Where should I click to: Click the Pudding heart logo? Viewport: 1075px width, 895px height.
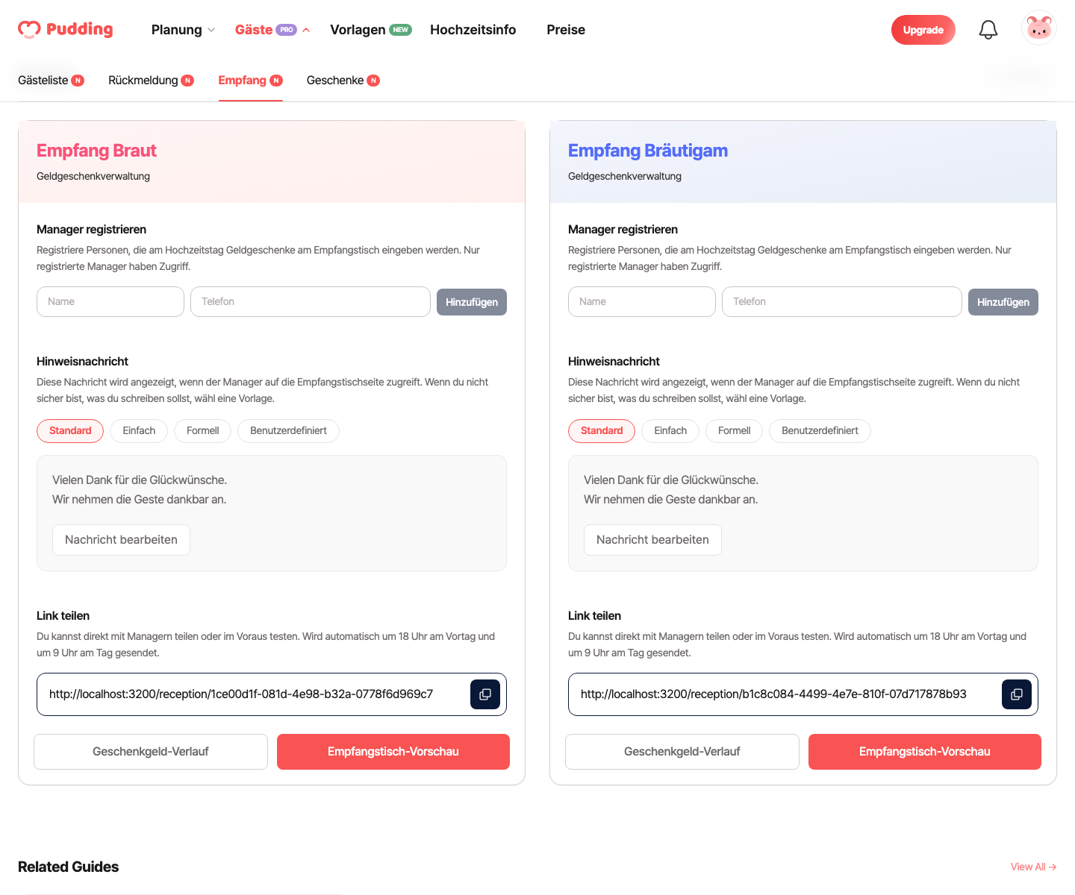[x=29, y=29]
